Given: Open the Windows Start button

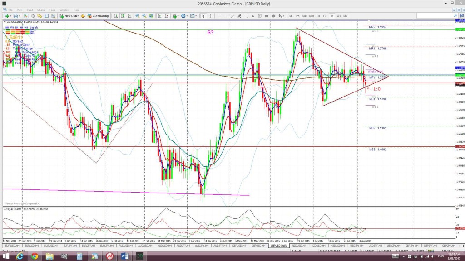Looking at the screenshot, I should point(6,256).
